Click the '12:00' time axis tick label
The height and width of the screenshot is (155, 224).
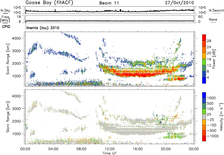pos(109,149)
